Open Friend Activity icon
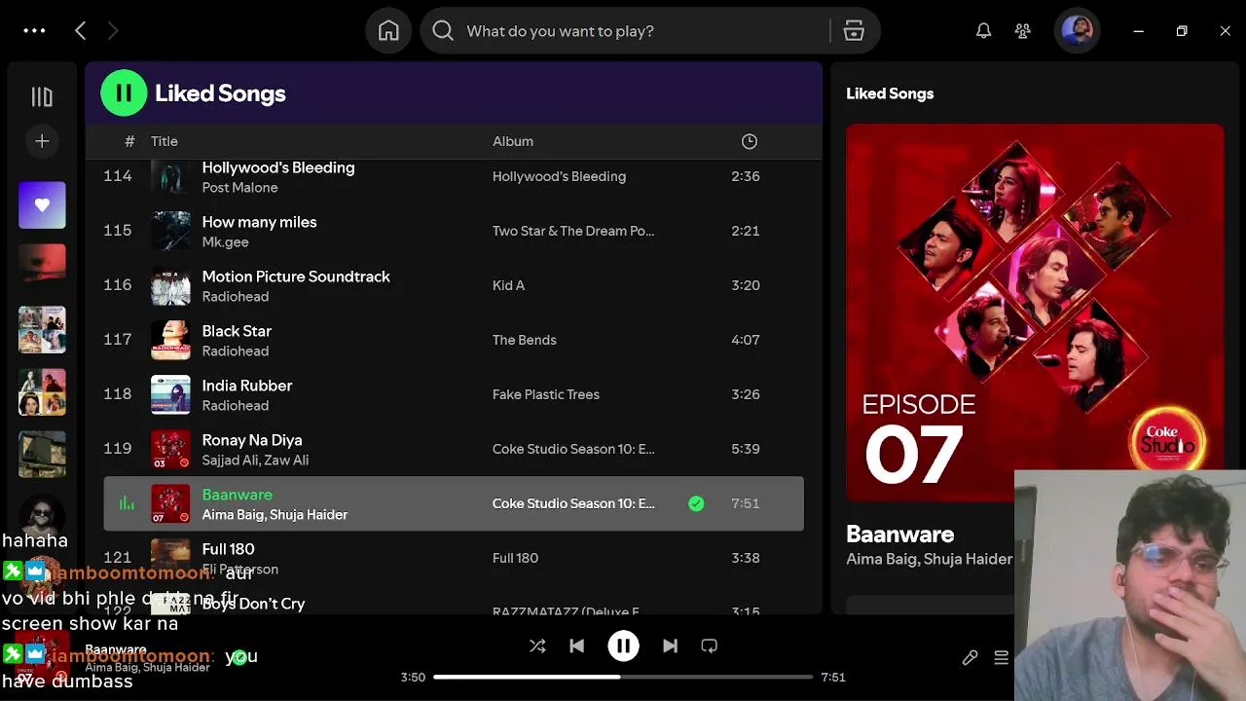Screen dimensions: 1246x701 (x=1023, y=31)
